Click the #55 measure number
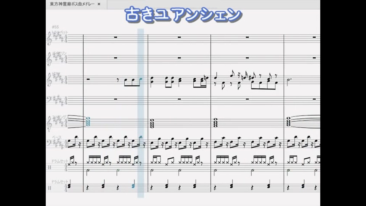 click(56, 27)
